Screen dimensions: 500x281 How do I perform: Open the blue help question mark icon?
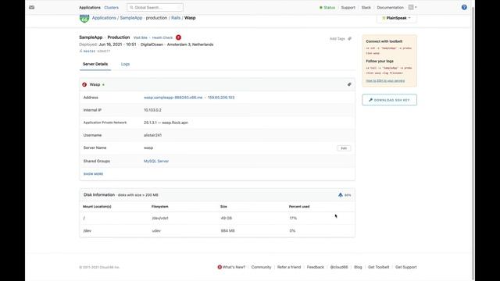click(464, 7)
